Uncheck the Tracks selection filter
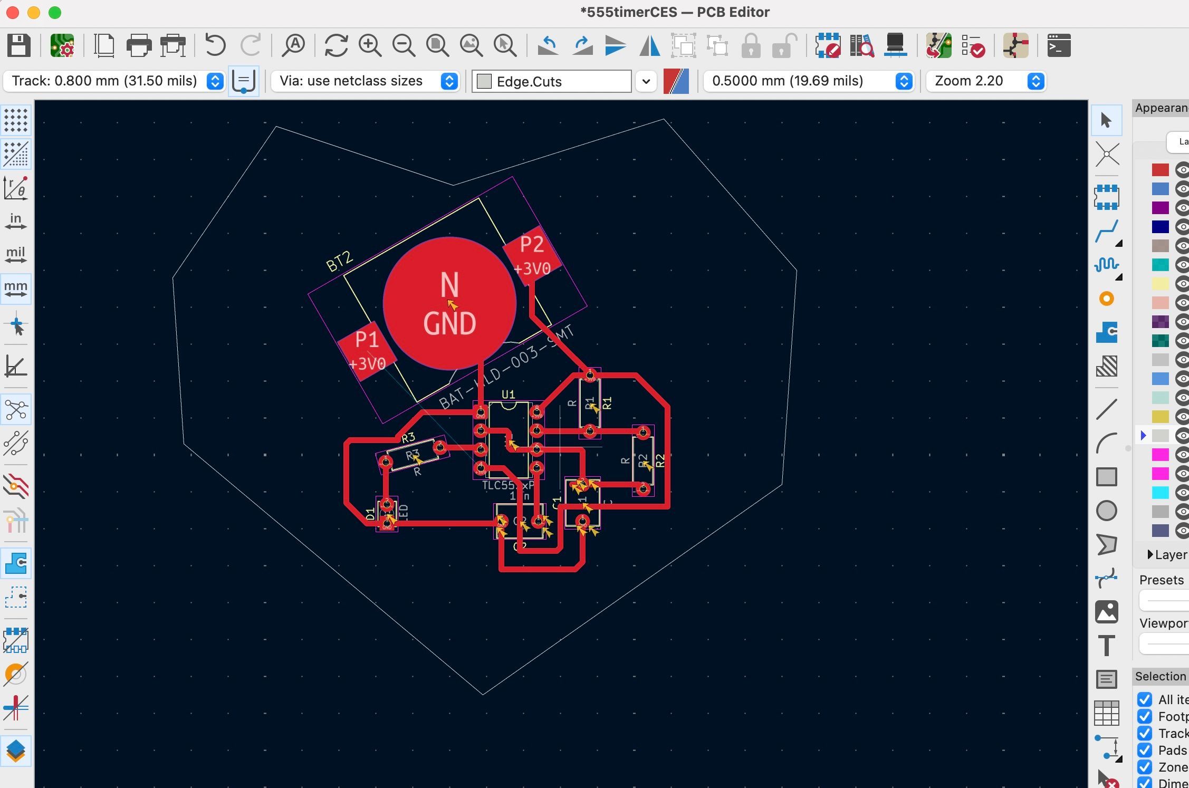 tap(1144, 733)
